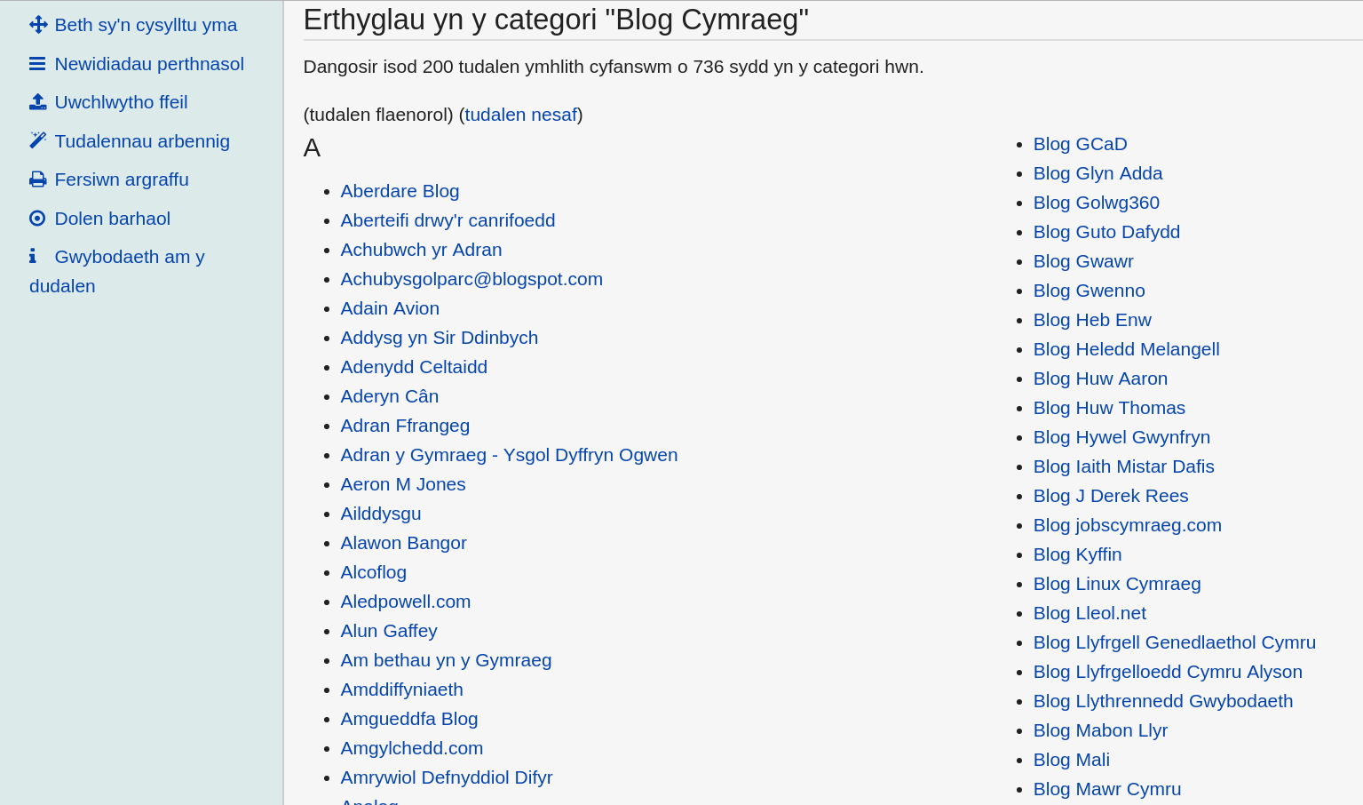Screen dimensions: 1363x805
Task: Click the upload icon beside Uwchlwytho ffeil
Action: click(x=37, y=102)
